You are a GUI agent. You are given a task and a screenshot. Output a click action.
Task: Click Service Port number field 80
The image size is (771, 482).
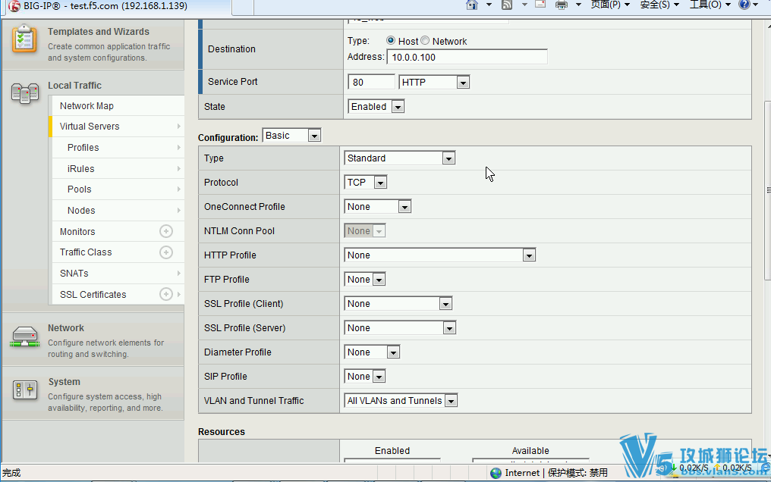click(371, 82)
